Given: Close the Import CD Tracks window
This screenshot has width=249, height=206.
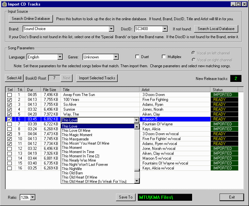Looking at the screenshot, I should click(x=244, y=4).
